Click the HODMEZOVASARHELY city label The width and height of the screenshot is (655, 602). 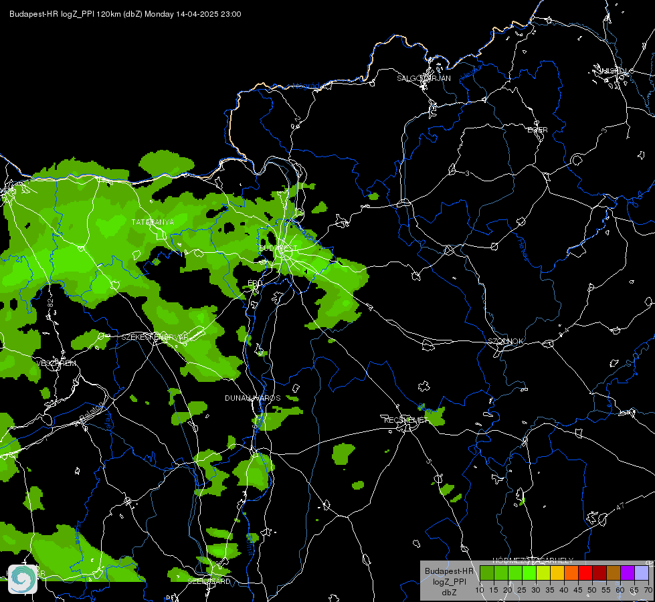point(533,561)
